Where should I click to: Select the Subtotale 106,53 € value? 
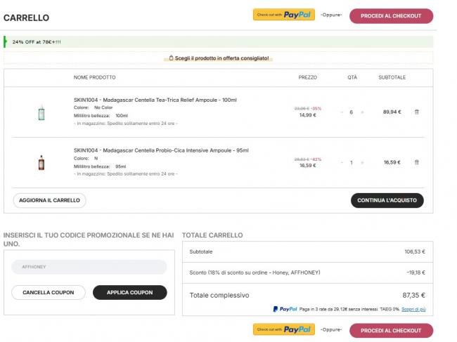point(415,251)
